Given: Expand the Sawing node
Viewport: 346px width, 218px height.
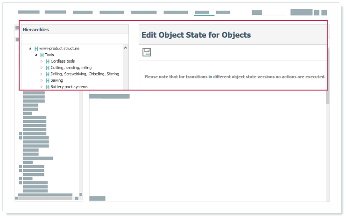Looking at the screenshot, I should pyautogui.click(x=42, y=81).
